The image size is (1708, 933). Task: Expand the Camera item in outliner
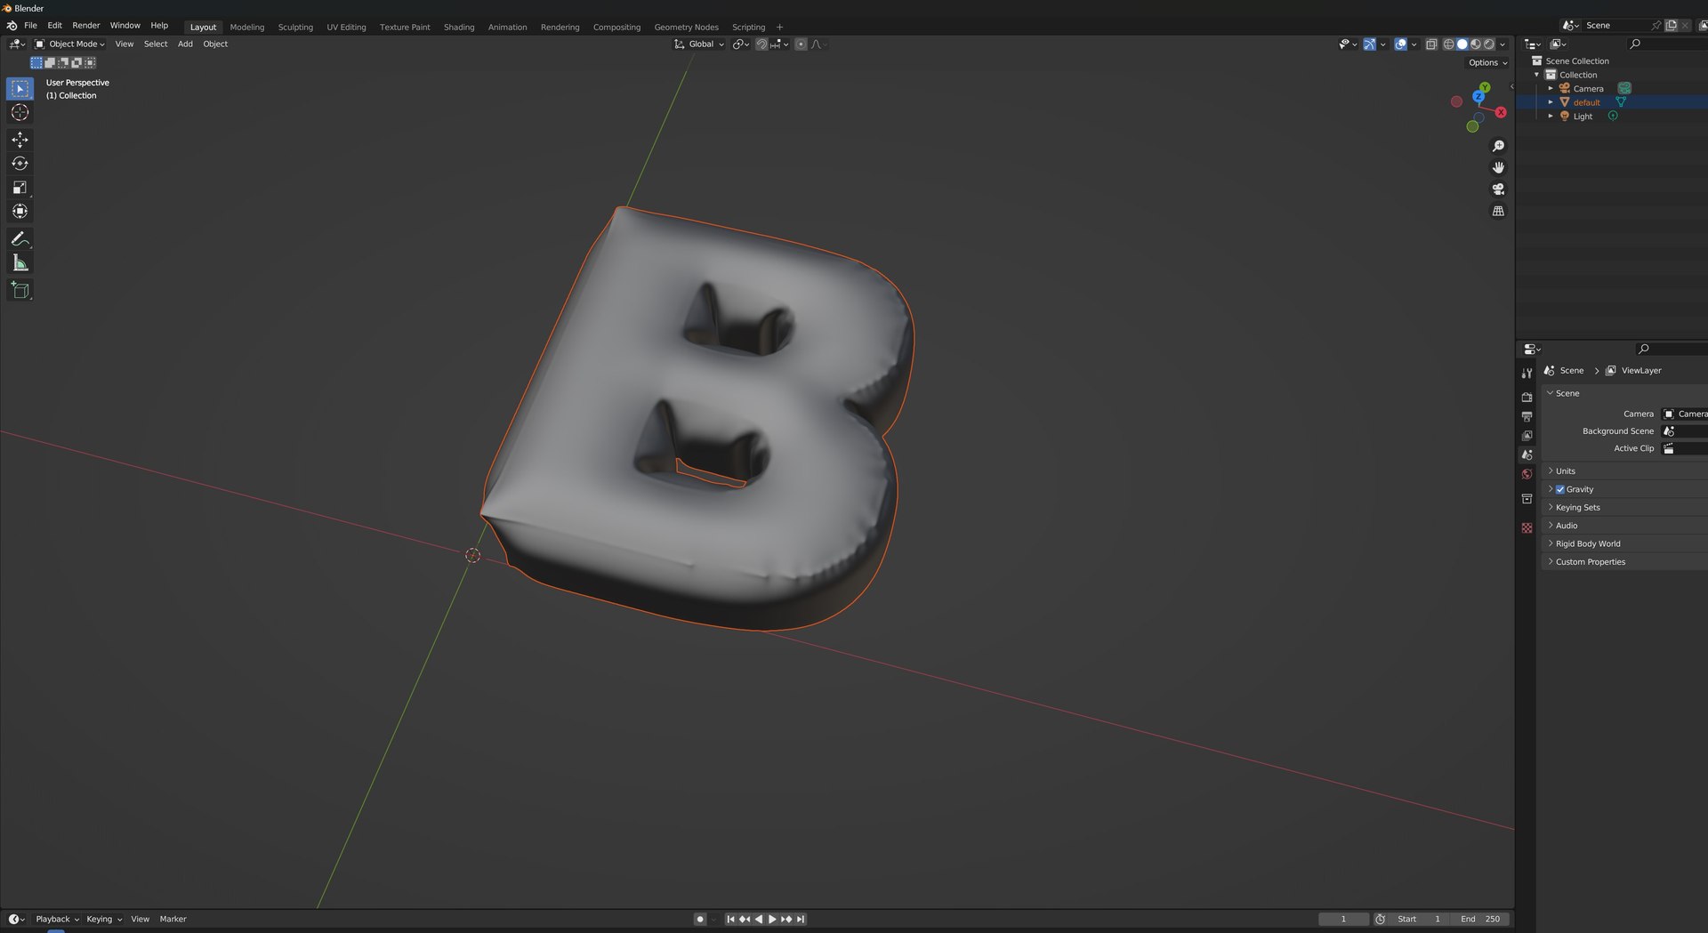tap(1551, 89)
